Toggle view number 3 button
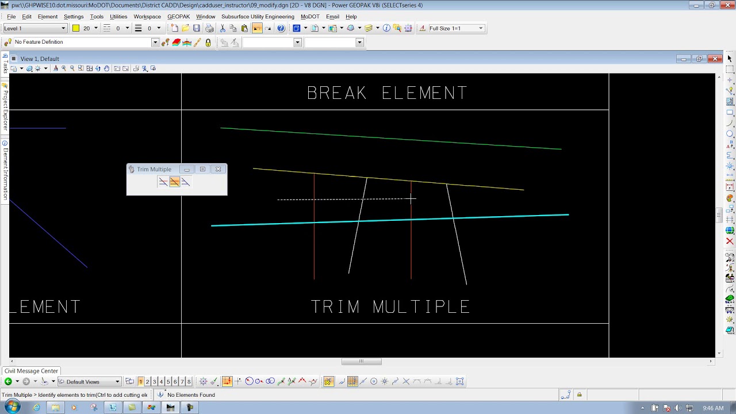This screenshot has height=414, width=736. click(x=154, y=382)
